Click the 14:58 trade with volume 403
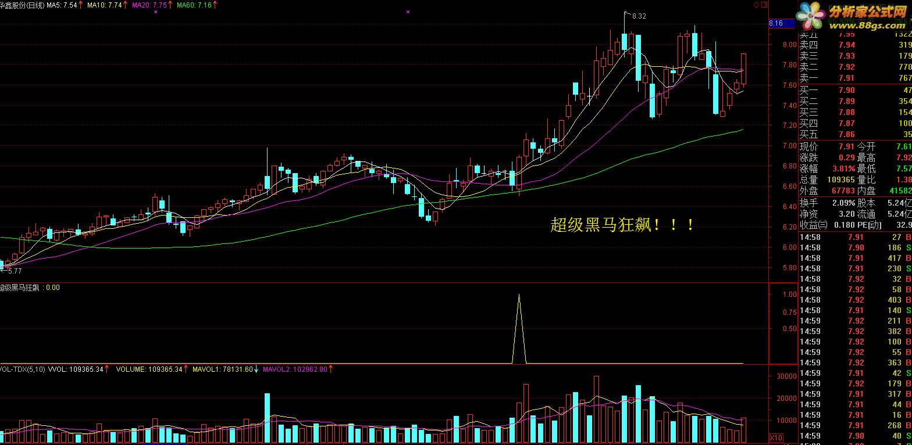912x445 pixels. [x=855, y=300]
